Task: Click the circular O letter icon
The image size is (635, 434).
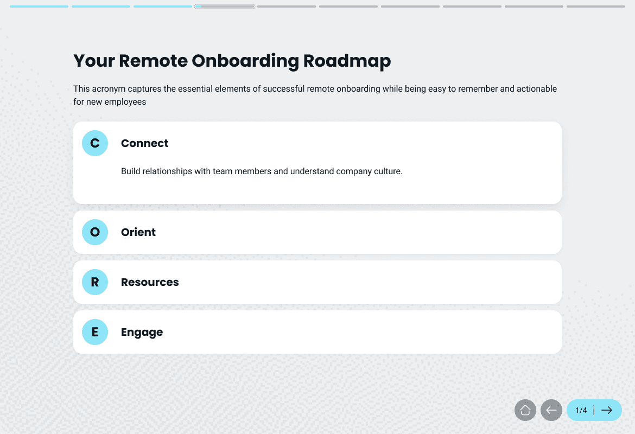Action: click(x=95, y=232)
